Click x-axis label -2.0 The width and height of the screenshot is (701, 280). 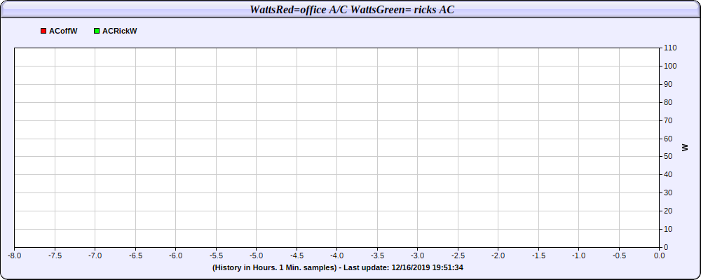pos(498,256)
